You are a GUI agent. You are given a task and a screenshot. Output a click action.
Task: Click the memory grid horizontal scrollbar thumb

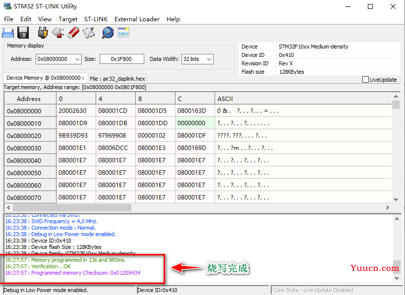click(72, 207)
